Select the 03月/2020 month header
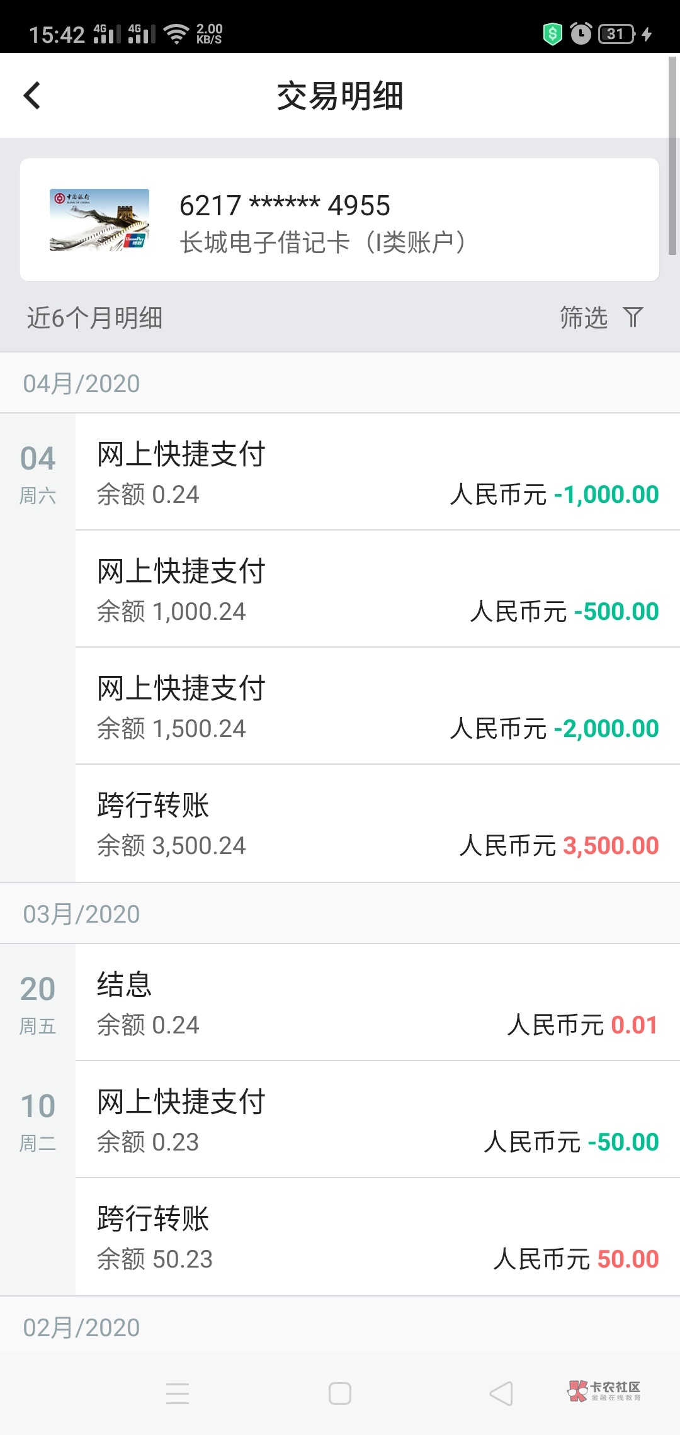Viewport: 680px width, 1435px height. [82, 914]
